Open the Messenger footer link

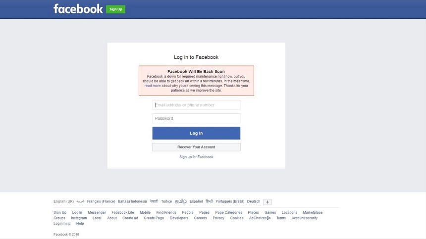(x=97, y=212)
